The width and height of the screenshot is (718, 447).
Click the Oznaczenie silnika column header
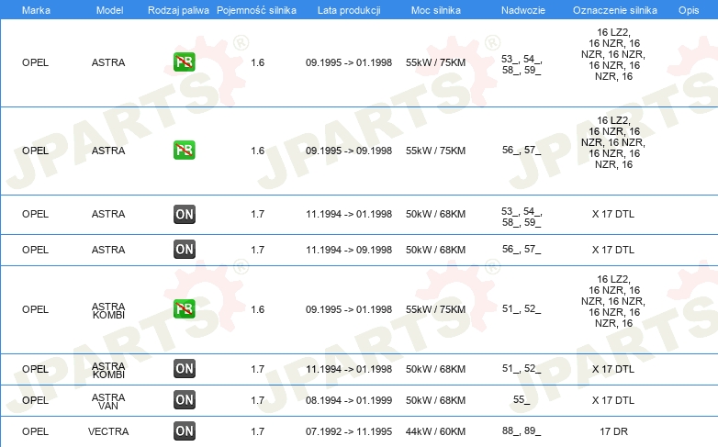(x=614, y=10)
